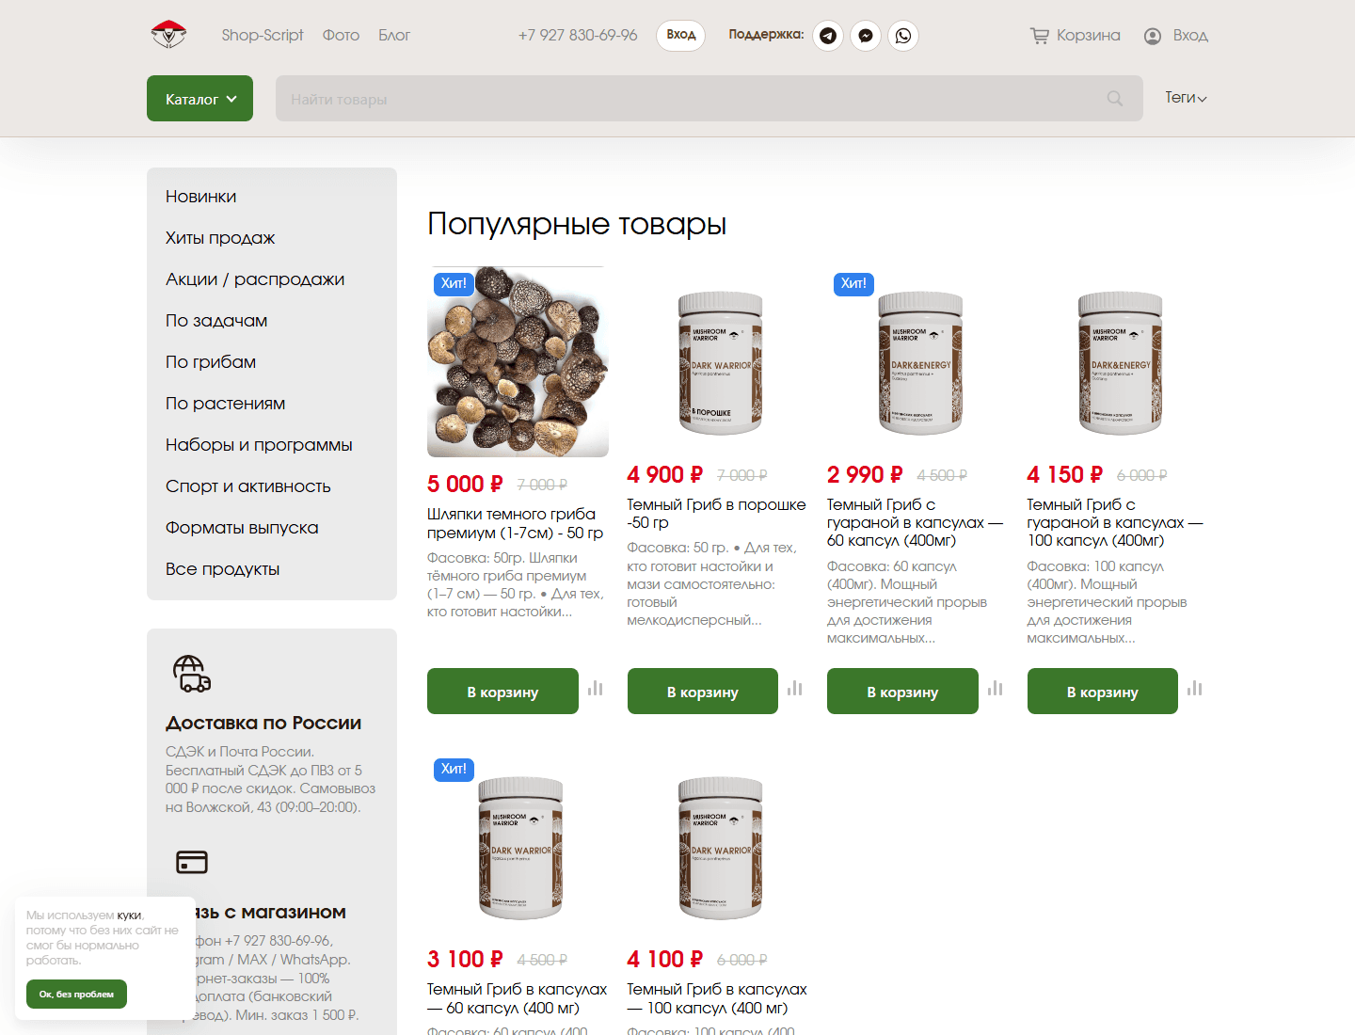Click the delivery truck globe icon
Image resolution: width=1355 pixels, height=1035 pixels.
pyautogui.click(x=191, y=674)
